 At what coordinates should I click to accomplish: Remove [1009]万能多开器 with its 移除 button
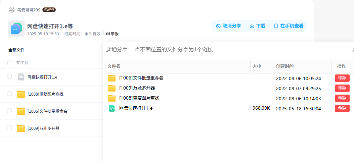[x=342, y=88]
